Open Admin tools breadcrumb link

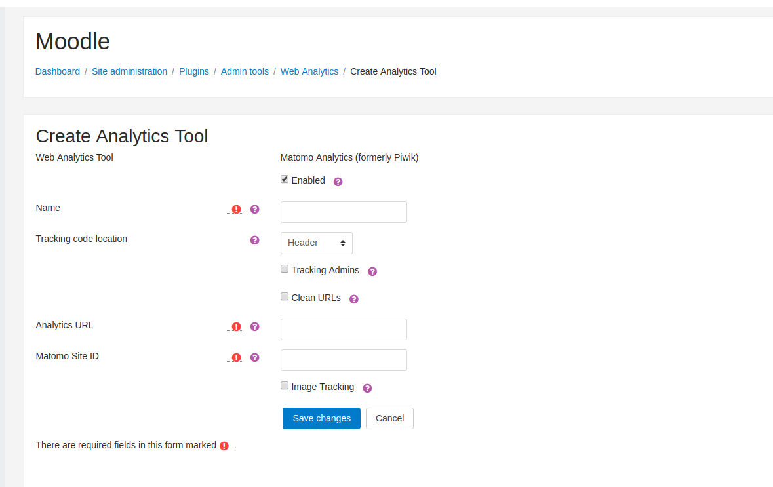(x=245, y=71)
